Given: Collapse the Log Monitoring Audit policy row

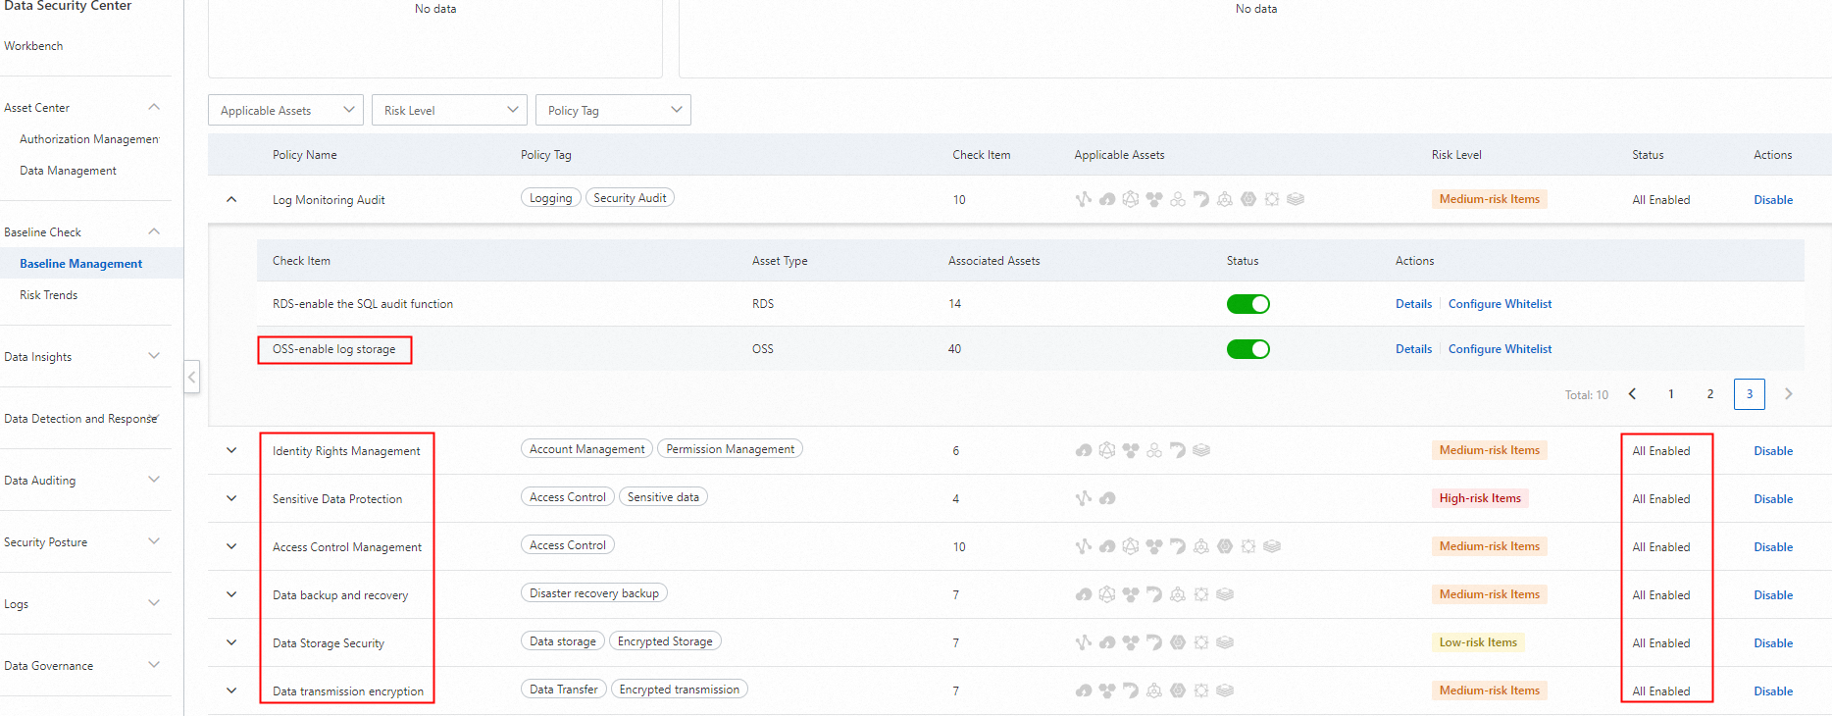Looking at the screenshot, I should click(x=231, y=199).
